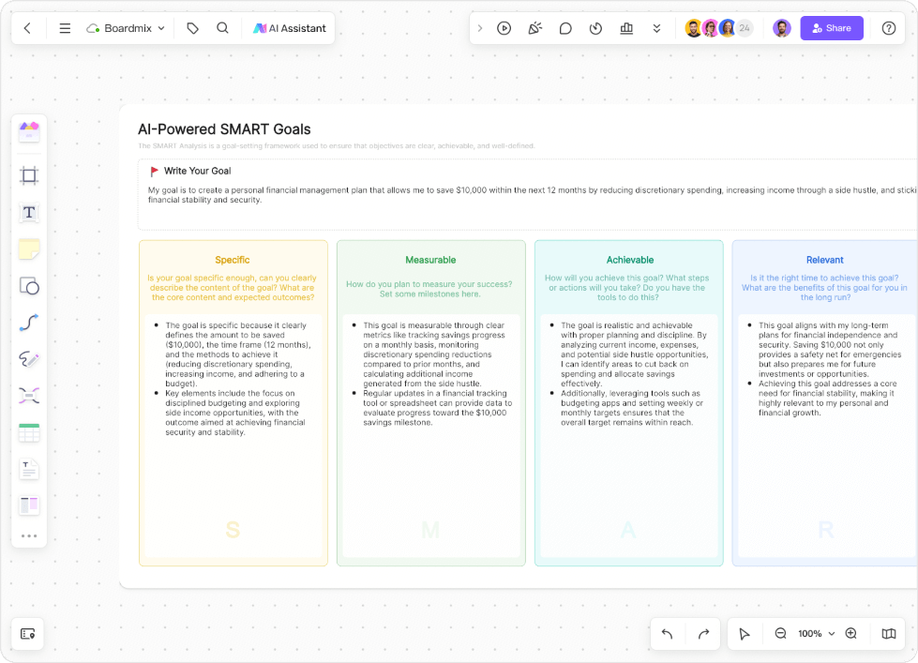Click 'How do you plan to measure' prompt

coord(429,289)
